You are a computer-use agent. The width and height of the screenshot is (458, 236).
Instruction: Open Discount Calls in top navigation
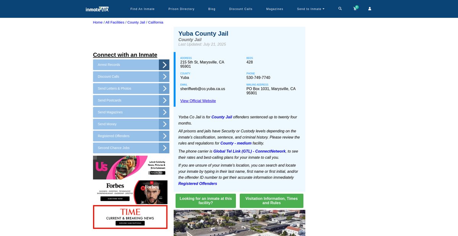click(x=241, y=9)
